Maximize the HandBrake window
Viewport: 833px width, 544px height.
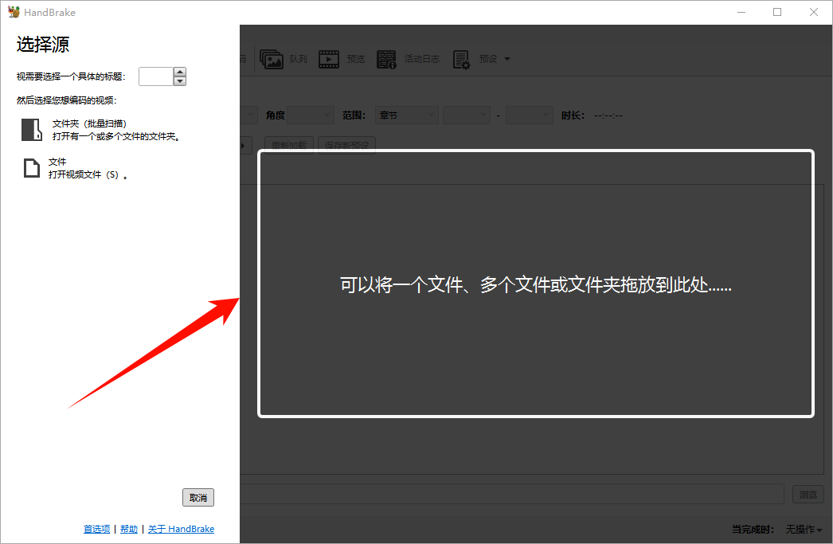point(777,12)
